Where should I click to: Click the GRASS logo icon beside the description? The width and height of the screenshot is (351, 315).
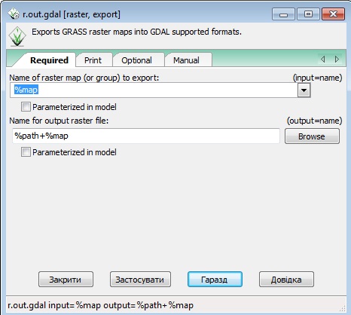coord(17,37)
